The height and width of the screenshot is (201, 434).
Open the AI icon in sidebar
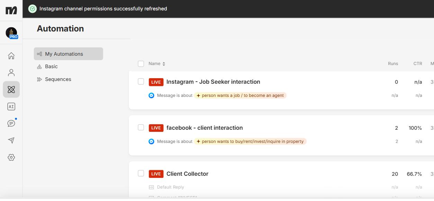click(x=11, y=107)
